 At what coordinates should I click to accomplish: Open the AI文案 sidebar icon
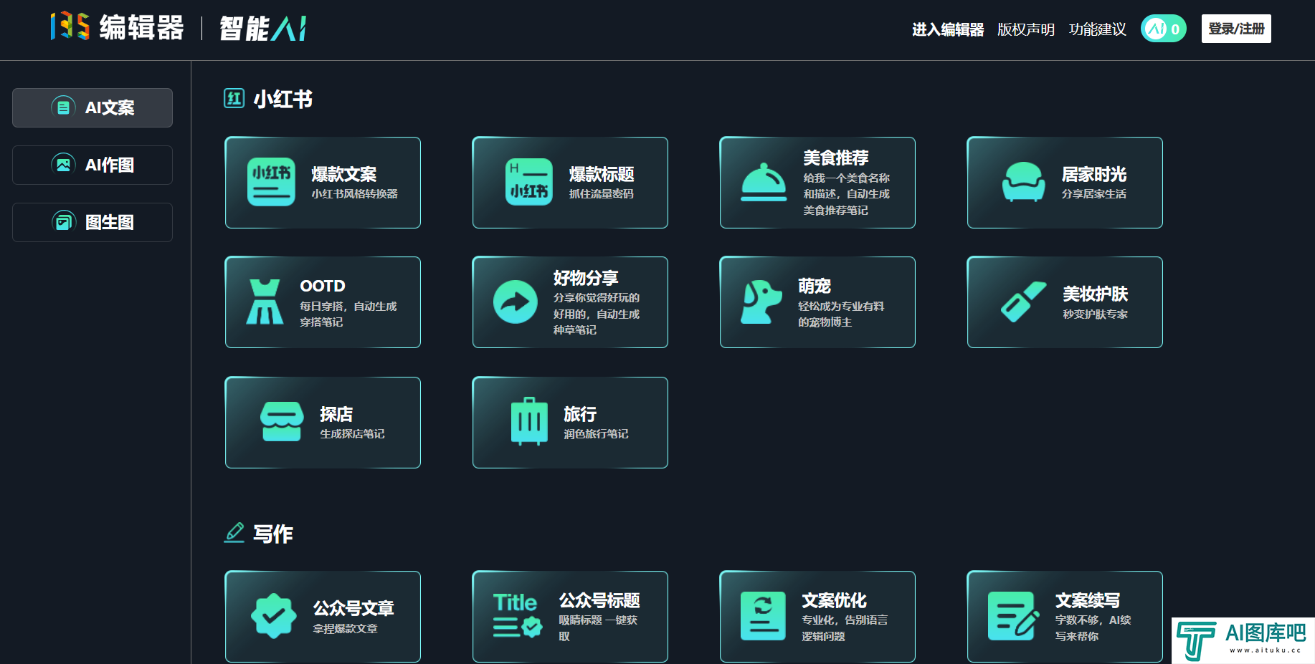point(63,107)
